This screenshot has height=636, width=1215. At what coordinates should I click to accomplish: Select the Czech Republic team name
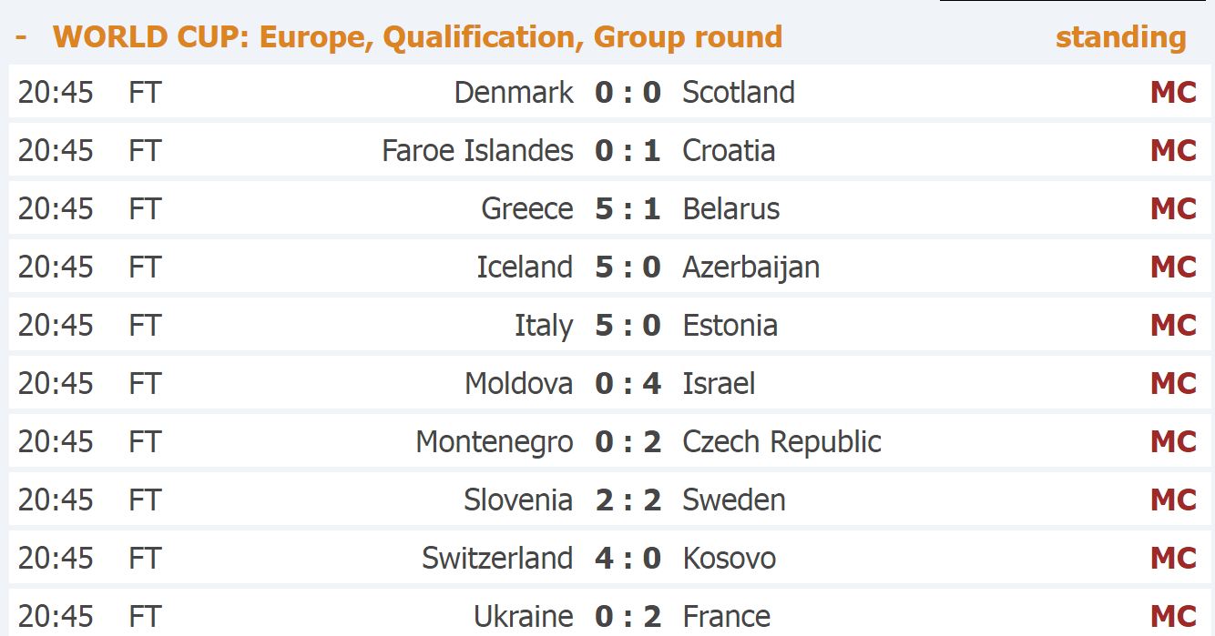tap(781, 441)
